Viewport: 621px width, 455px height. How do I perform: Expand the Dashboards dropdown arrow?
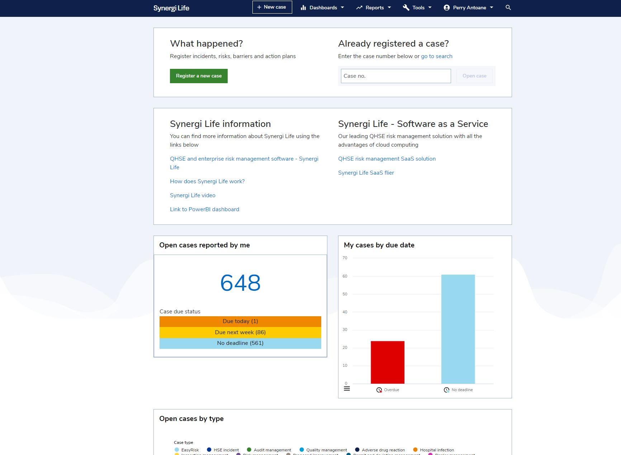click(342, 7)
